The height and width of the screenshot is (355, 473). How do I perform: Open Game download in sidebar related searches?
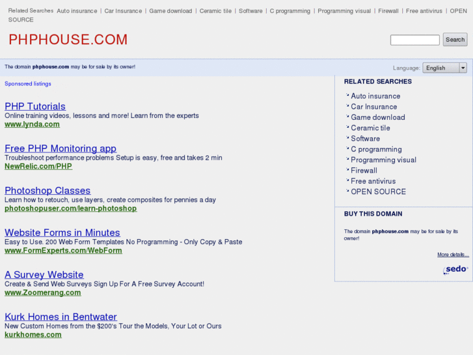point(378,117)
